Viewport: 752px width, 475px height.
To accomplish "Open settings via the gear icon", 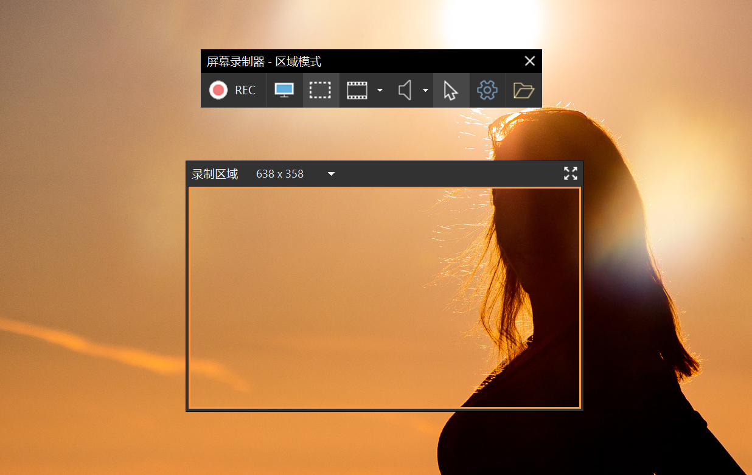I will (487, 90).
